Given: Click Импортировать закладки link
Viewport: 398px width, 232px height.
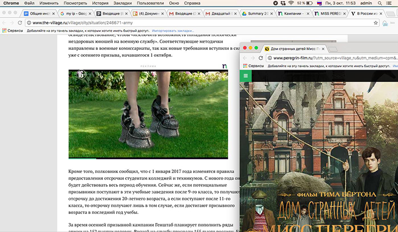Looking at the screenshot, I should click(173, 31).
